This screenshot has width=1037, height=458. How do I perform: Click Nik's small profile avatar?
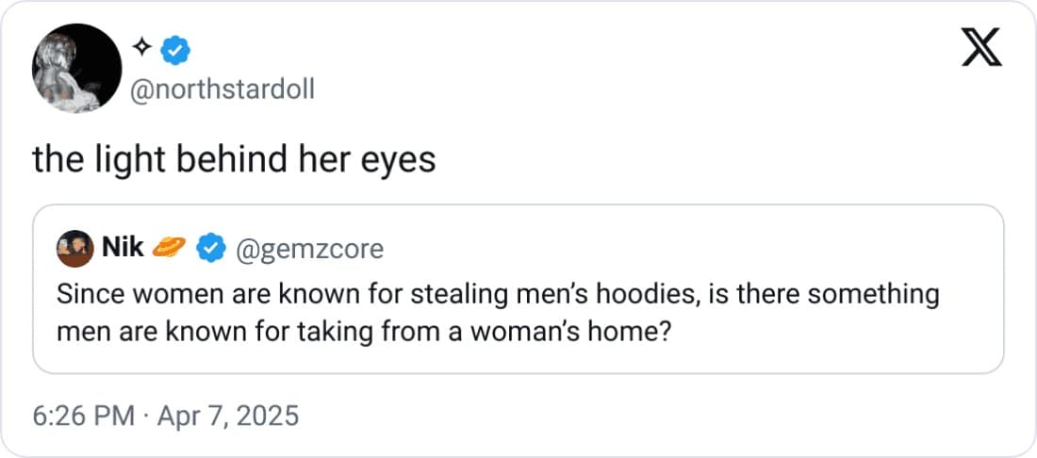(x=76, y=249)
